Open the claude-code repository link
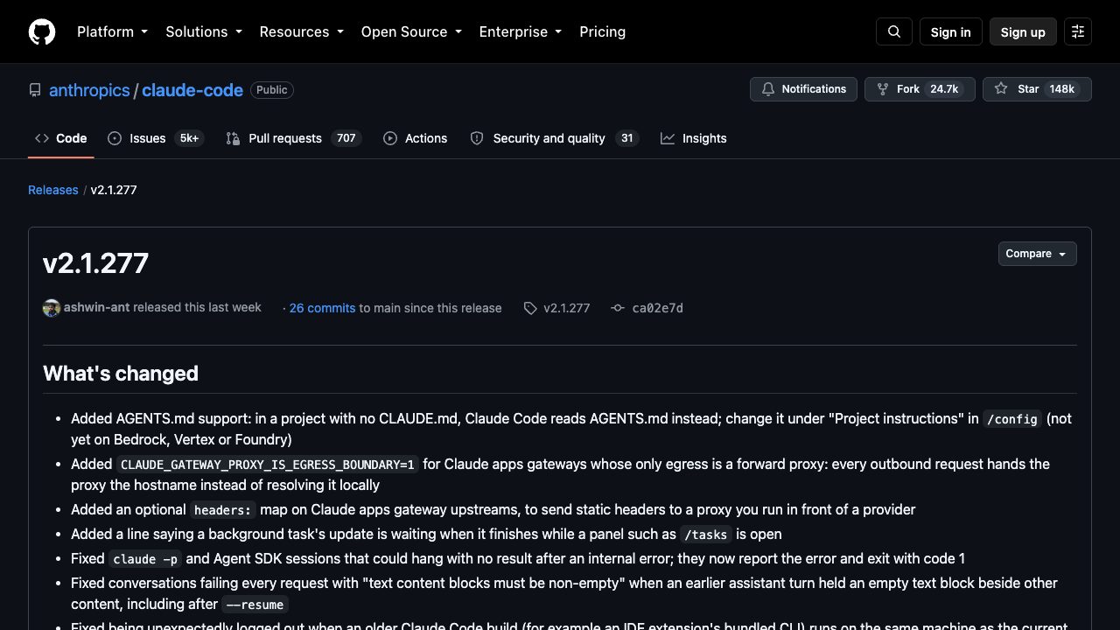 (x=192, y=90)
